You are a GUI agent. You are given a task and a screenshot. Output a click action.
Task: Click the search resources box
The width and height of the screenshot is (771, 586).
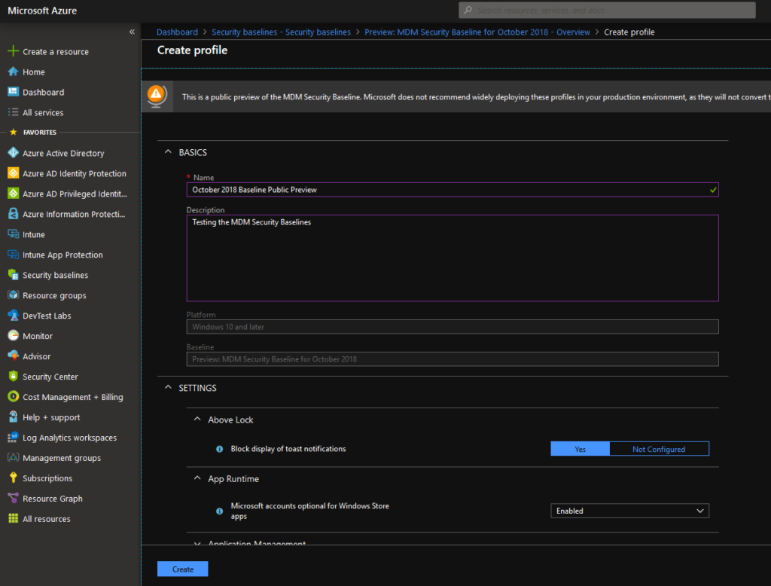pyautogui.click(x=607, y=11)
